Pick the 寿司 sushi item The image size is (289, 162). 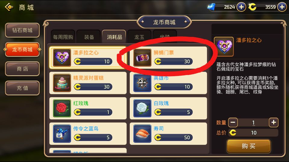(168, 133)
